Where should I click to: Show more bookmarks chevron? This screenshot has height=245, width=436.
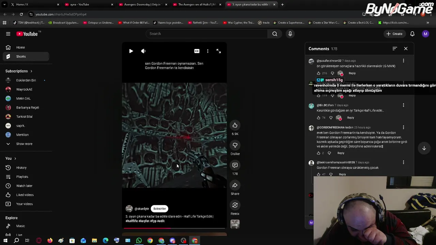(428, 23)
